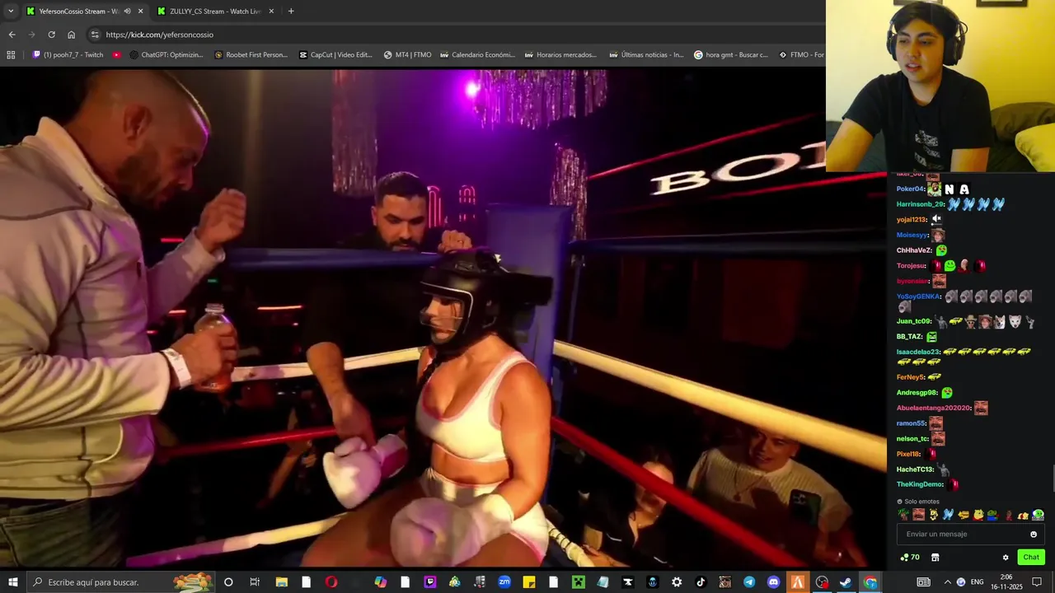Expand the tab search dropdown arrow

[11, 12]
